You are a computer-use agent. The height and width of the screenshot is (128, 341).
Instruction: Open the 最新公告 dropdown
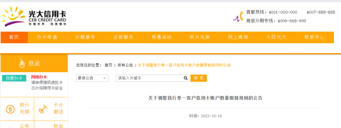(92, 78)
